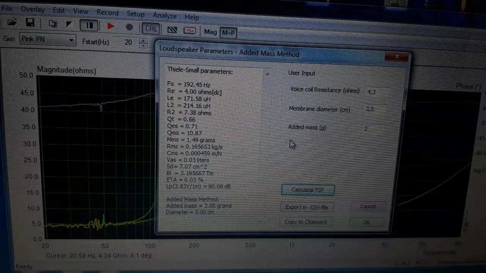Click the black triangle toolbar icon
The image size is (486, 273).
coord(69,24)
